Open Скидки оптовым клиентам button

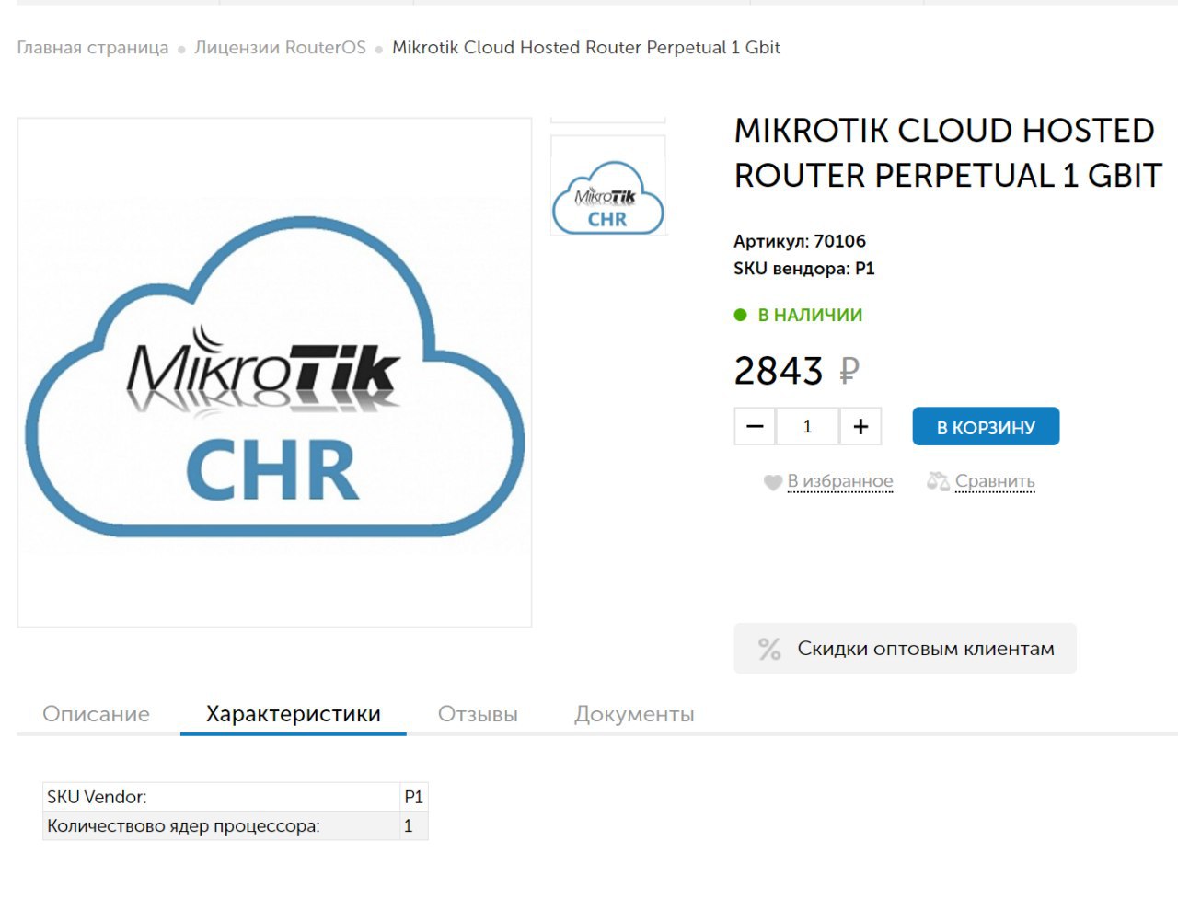pos(905,649)
